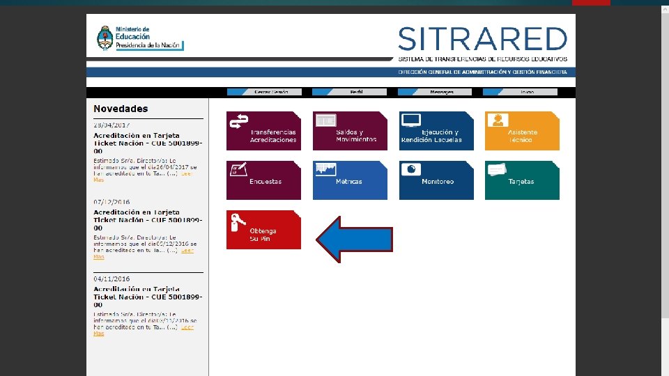Open the Monitoreo tile
This screenshot has width=669, height=376.
[436, 180]
